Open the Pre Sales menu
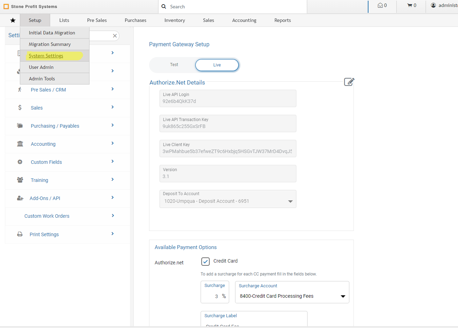This screenshot has width=458, height=328. point(97,20)
